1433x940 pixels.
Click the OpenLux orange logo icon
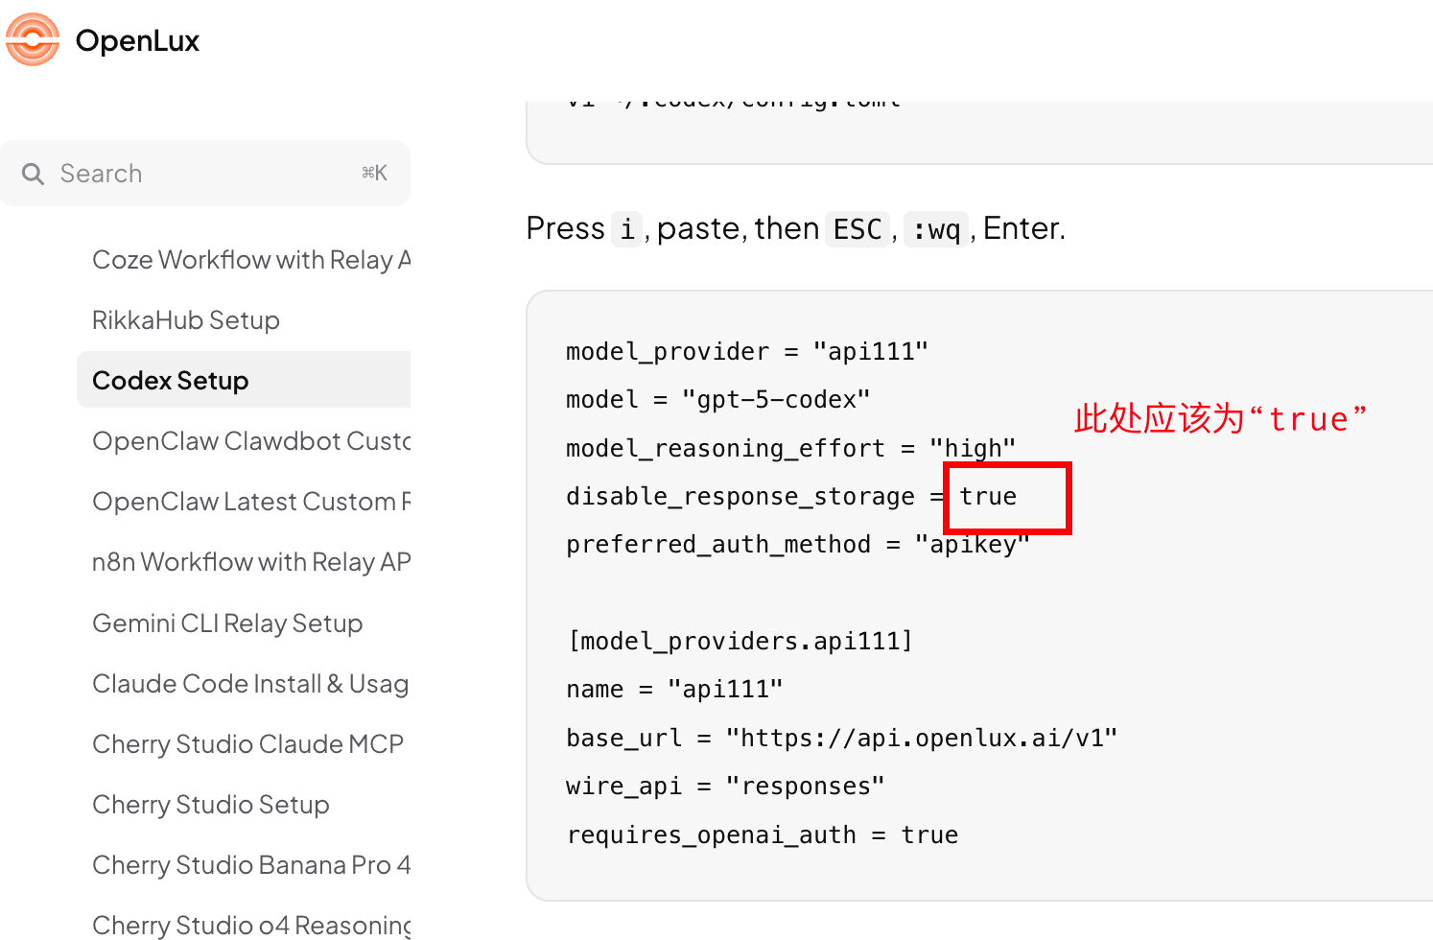(x=33, y=40)
